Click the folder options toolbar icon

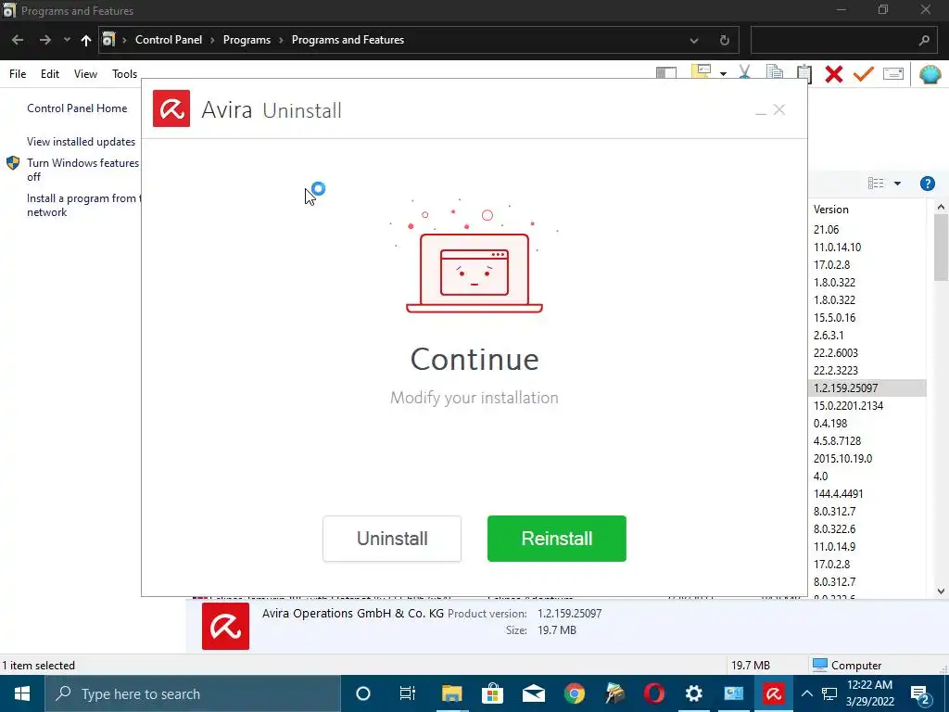click(x=701, y=73)
